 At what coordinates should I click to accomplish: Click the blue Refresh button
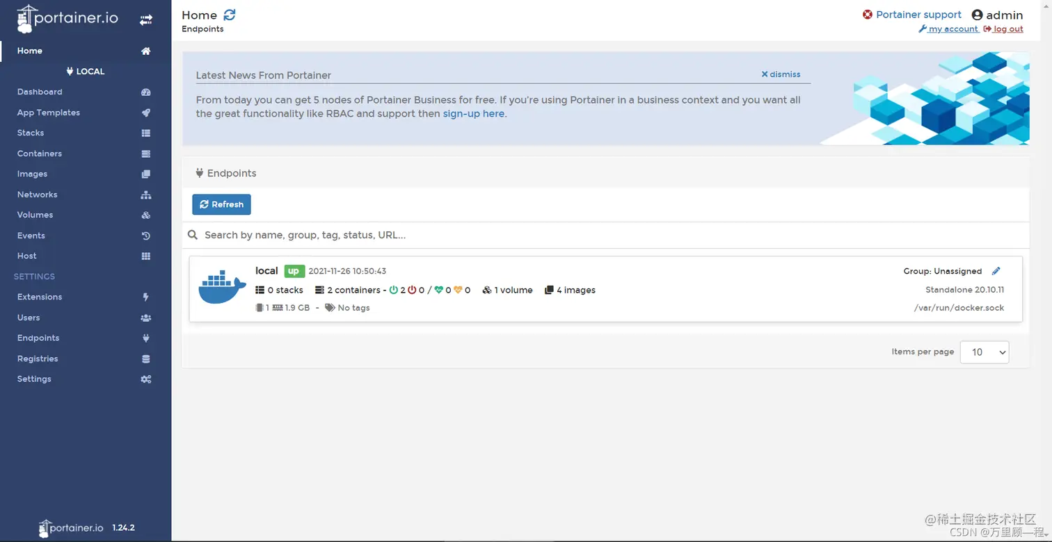tap(221, 204)
